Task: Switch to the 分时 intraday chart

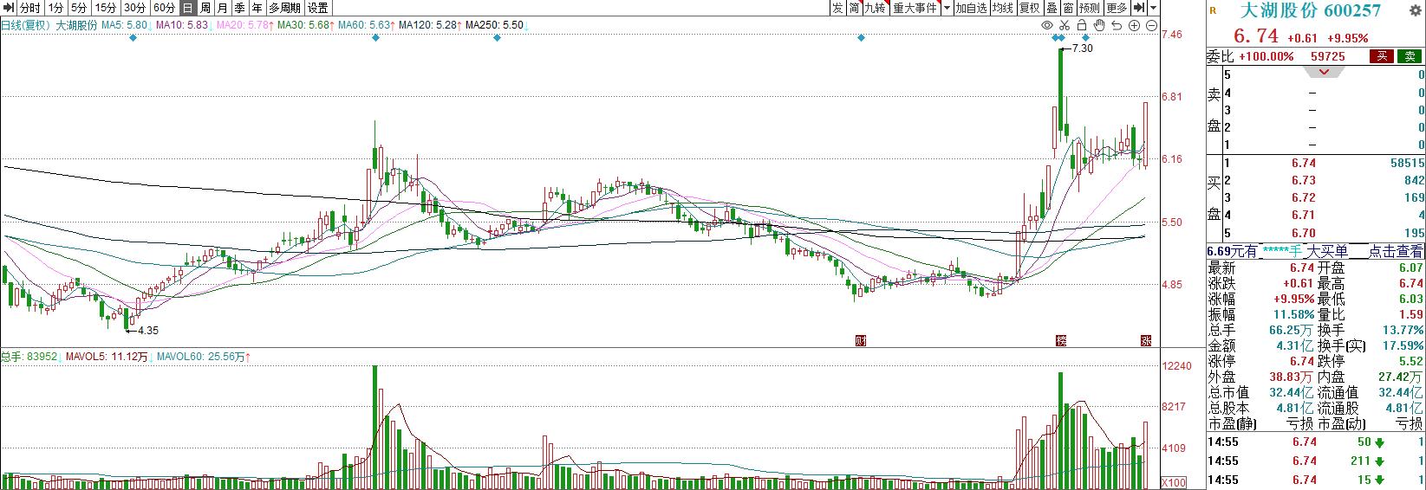Action: pyautogui.click(x=30, y=8)
